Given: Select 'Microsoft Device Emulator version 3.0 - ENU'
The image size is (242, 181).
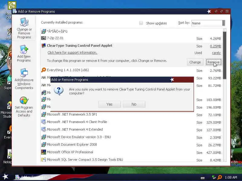Looking at the screenshot, I should pyautogui.click(x=79, y=137).
